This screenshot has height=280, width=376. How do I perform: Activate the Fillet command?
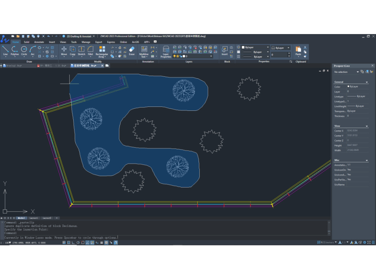pyautogui.click(x=90, y=51)
